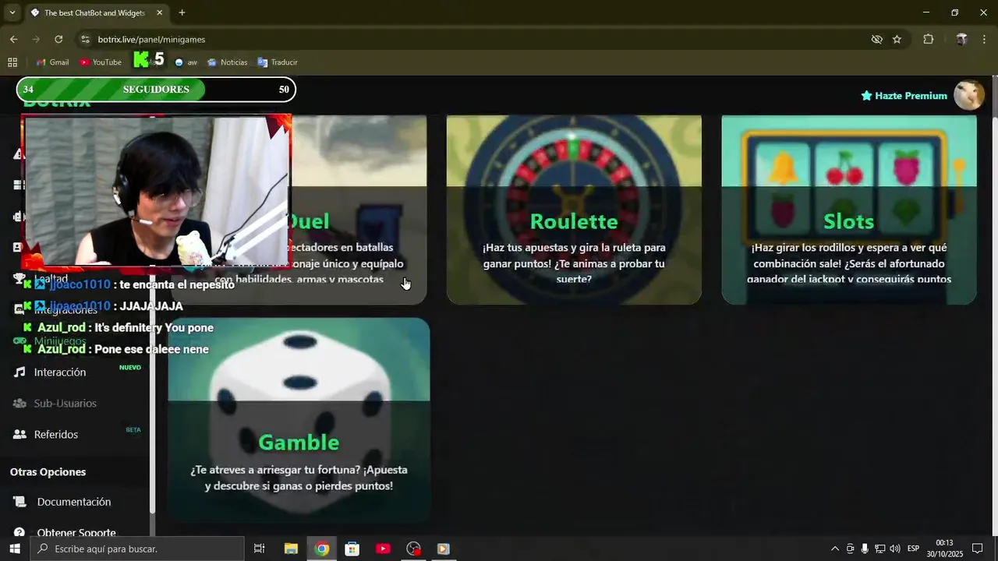Open Obtener Soporte in the sidebar
998x561 pixels.
click(x=76, y=533)
